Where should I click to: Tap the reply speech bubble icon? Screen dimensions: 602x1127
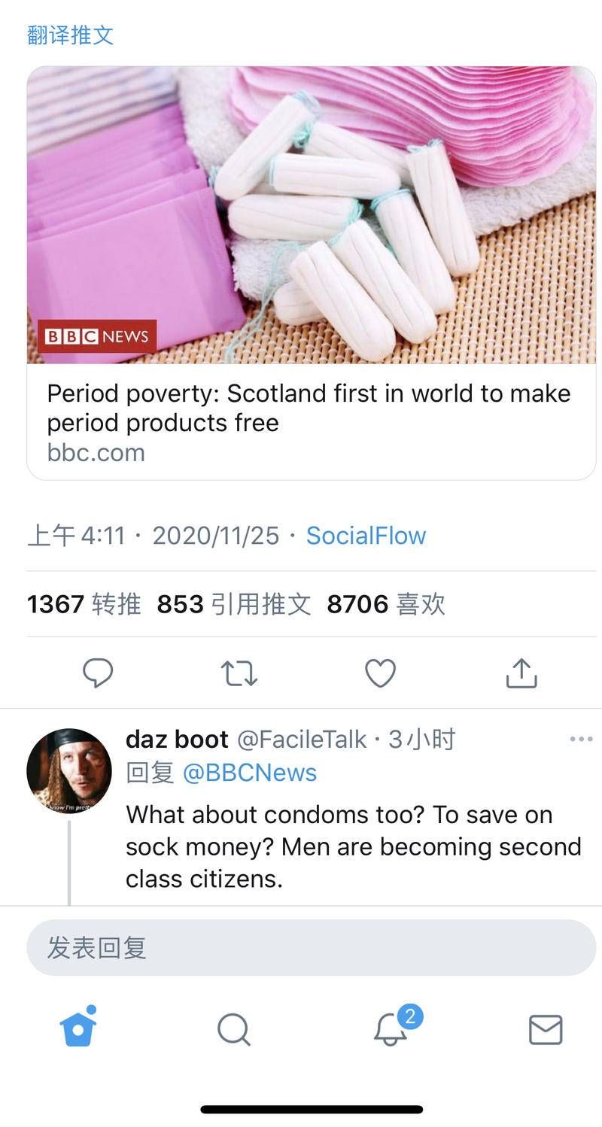click(98, 673)
